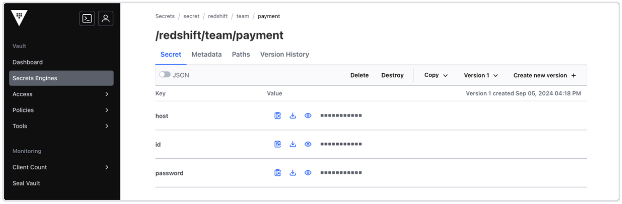Expand the Tools sidebar menu
The width and height of the screenshot is (622, 204).
(x=61, y=126)
